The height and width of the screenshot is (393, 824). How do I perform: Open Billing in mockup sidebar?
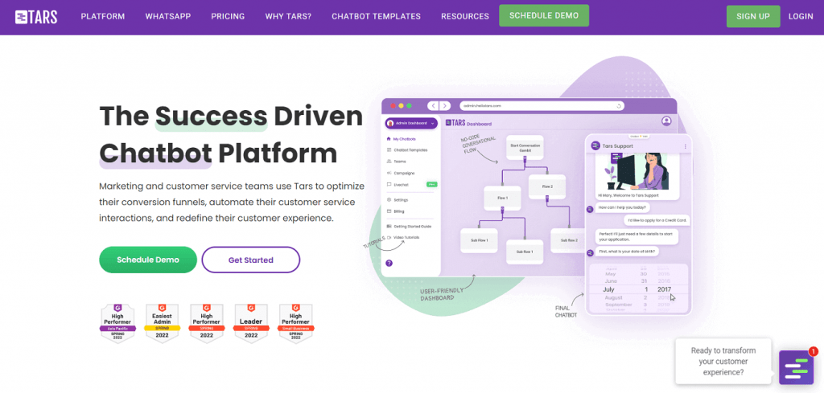[396, 211]
